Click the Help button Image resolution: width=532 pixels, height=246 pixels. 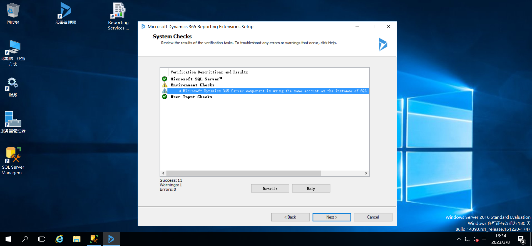click(x=311, y=188)
